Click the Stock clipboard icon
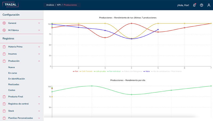The image size is (213, 121). pyautogui.click(x=4, y=111)
